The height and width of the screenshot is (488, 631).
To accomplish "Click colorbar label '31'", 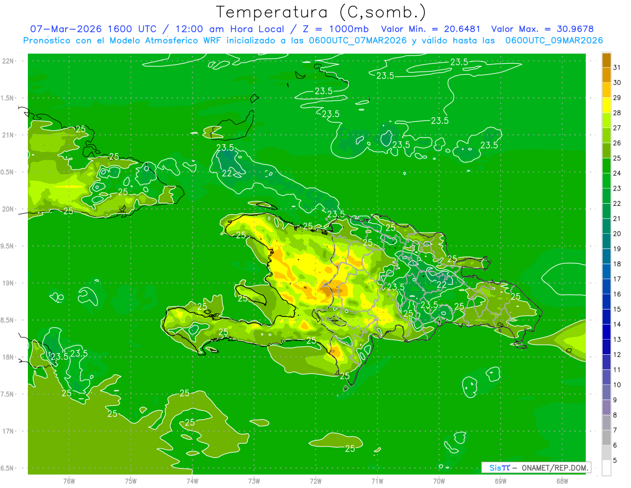I will tap(617, 67).
